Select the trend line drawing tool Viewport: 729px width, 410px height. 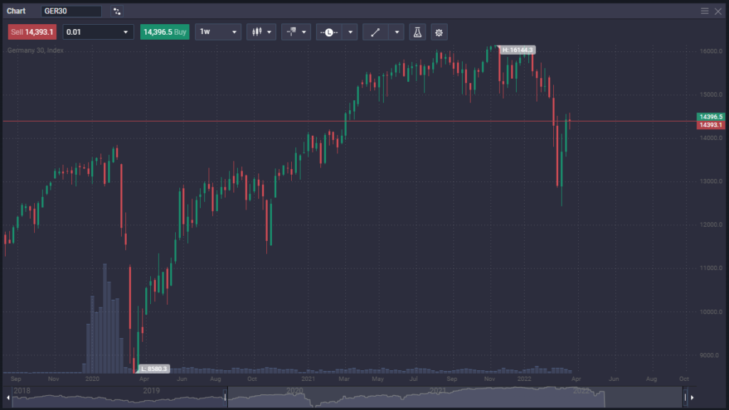376,32
